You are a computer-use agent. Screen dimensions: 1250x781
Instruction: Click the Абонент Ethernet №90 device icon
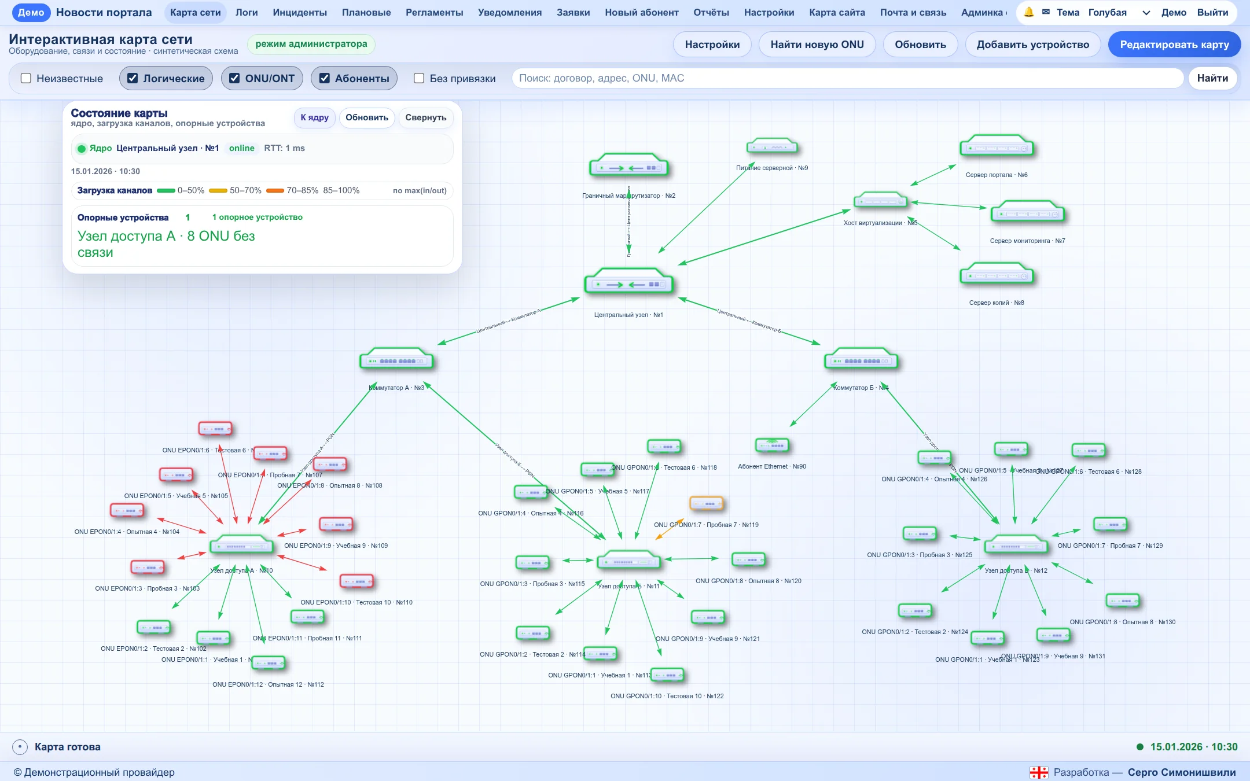coord(772,445)
